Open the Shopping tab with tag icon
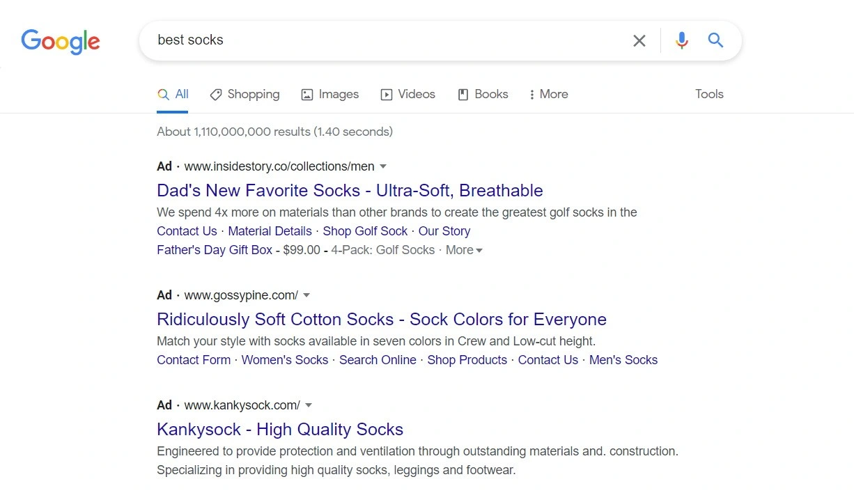854x493 pixels. [244, 94]
